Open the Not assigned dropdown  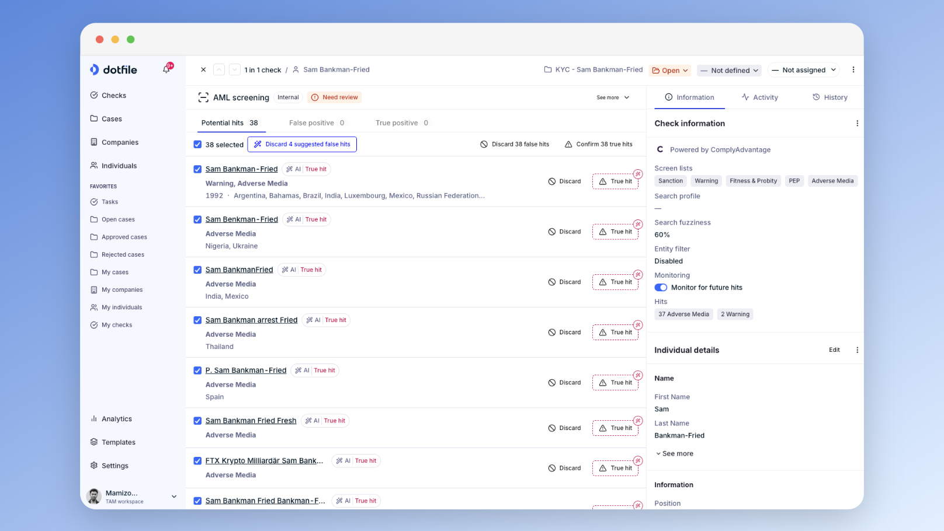click(803, 70)
